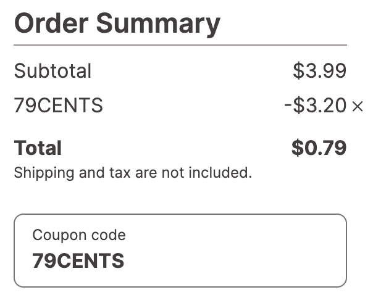Click the 79CENTS discount row label
Viewport: 373px width, 295px height.
(58, 106)
